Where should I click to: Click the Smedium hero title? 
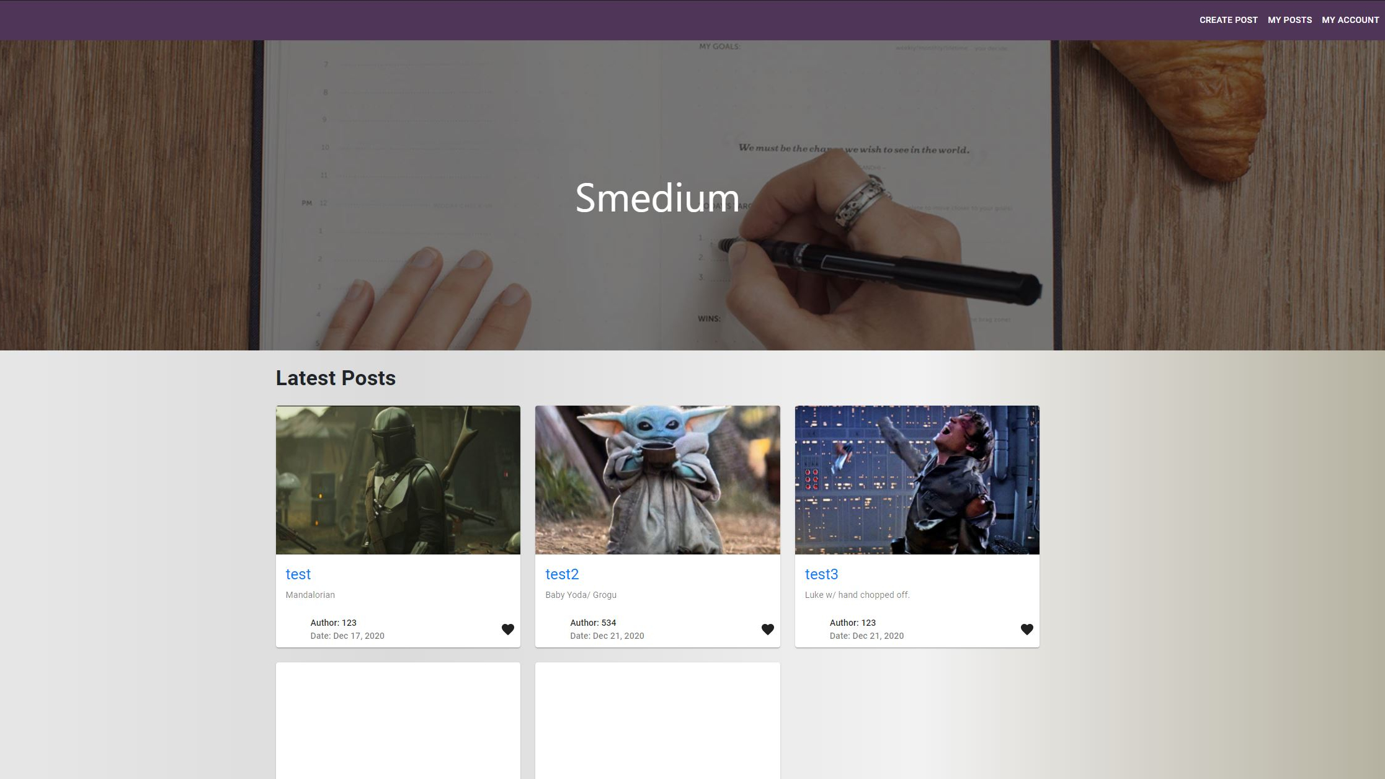(657, 198)
